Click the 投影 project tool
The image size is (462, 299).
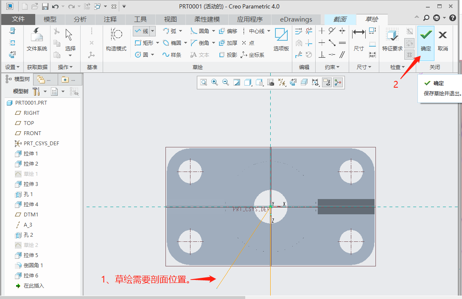point(228,55)
